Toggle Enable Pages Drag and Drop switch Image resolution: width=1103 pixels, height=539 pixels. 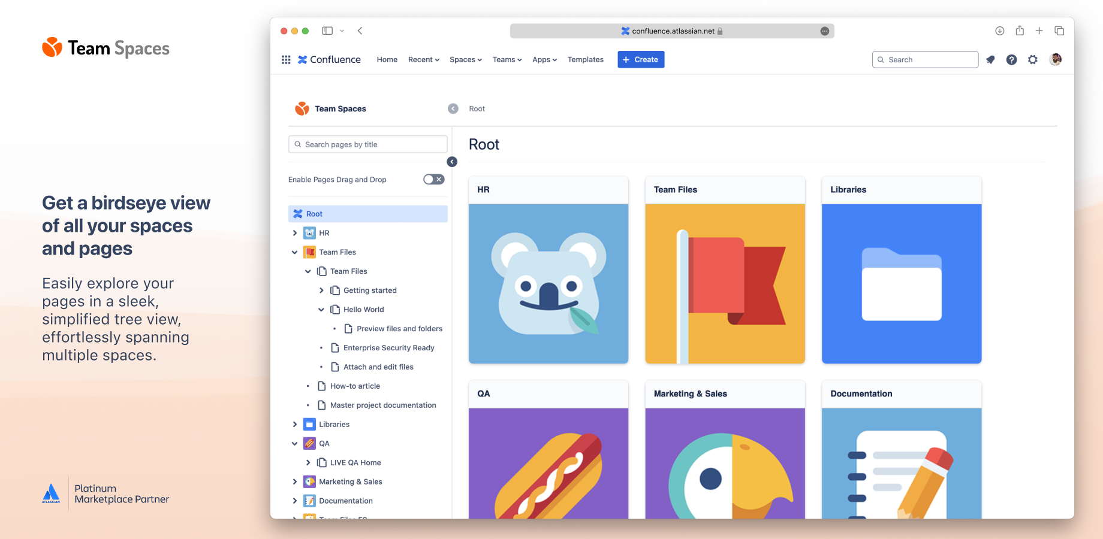pos(433,180)
